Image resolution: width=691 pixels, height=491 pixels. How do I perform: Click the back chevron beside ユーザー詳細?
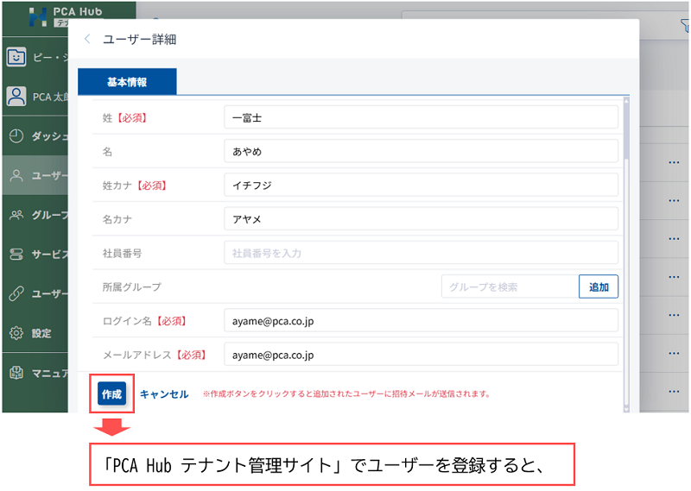coord(87,39)
